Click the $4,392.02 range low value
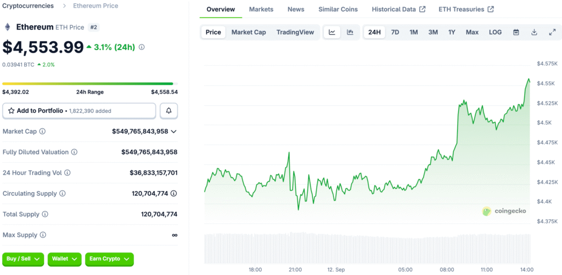Screen dimensions: 562x275 coord(15,92)
